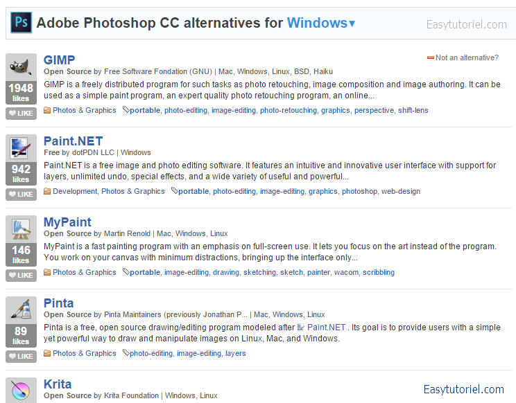516x403 pixels.
Task: Click the folder icon in Pinta's category row
Action: click(x=47, y=353)
